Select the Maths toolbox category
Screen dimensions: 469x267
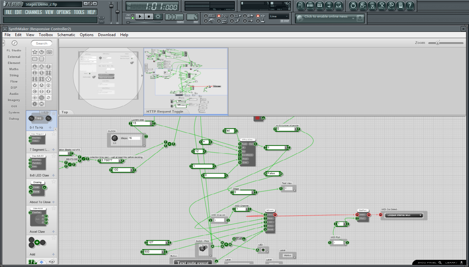coord(14,69)
